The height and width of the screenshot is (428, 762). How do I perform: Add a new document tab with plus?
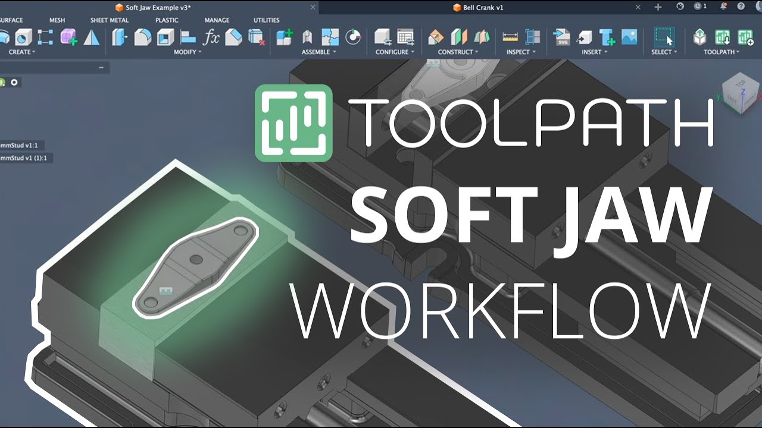[x=658, y=7]
